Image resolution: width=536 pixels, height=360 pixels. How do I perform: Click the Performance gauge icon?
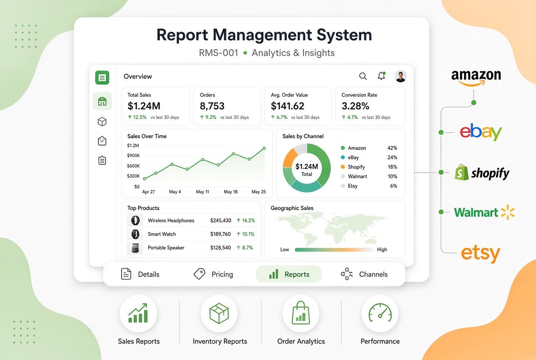380,313
